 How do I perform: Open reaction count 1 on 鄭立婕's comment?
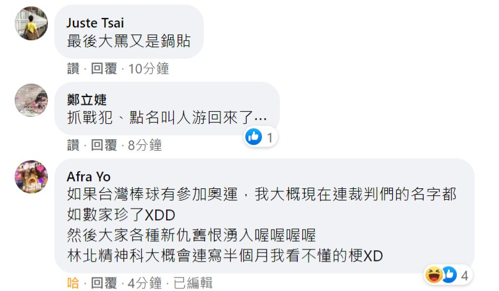270,138
